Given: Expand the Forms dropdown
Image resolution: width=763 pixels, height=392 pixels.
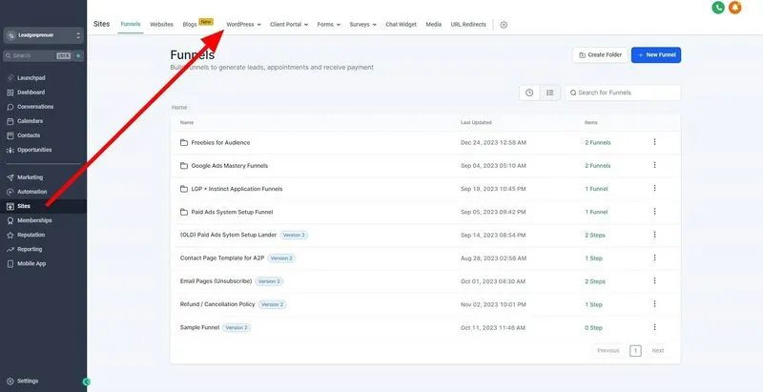Looking at the screenshot, I should (x=328, y=24).
